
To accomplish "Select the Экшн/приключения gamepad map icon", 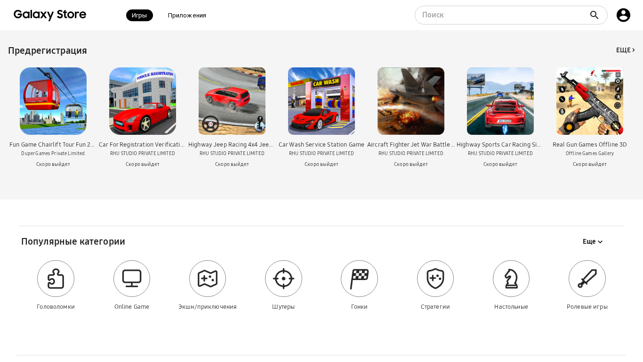I will (208, 279).
